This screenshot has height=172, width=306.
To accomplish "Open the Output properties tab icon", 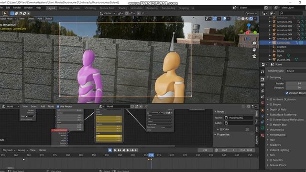I will (262, 85).
